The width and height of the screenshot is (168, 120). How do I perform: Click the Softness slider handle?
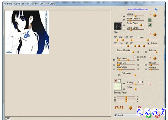(x=156, y=52)
